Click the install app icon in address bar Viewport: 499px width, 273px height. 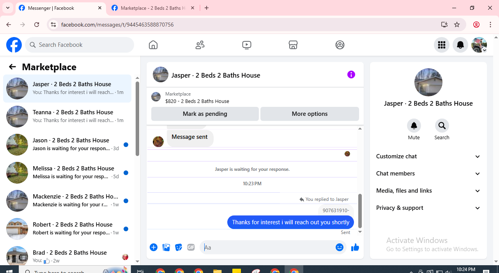pyautogui.click(x=444, y=25)
